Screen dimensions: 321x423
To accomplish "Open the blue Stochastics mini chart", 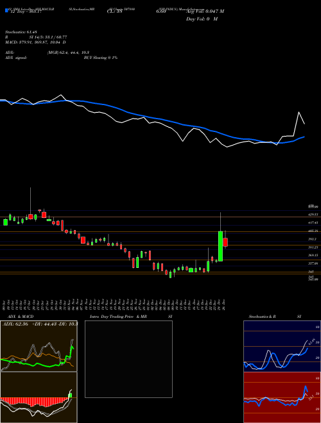I will pyautogui.click(x=282, y=346).
